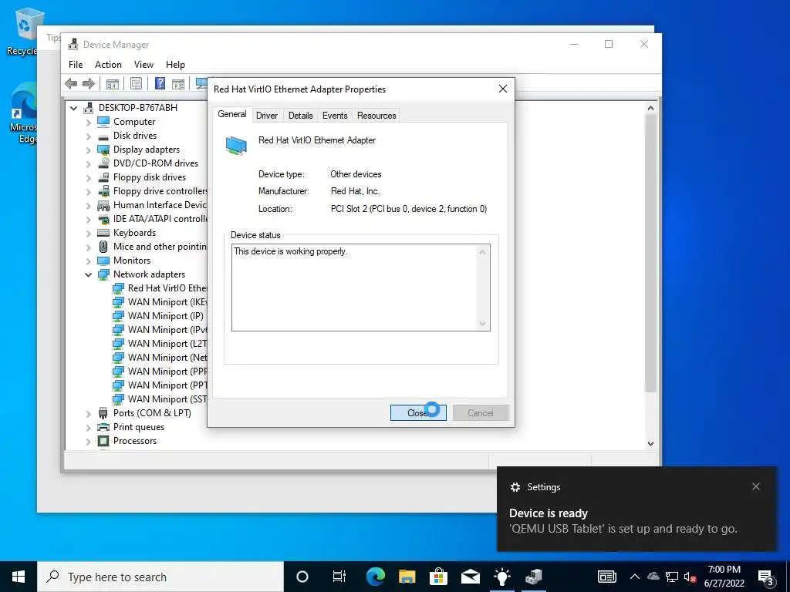Select the Red Hat VirtIO Ethernet tree entry
This screenshot has width=790, height=592.
point(167,288)
